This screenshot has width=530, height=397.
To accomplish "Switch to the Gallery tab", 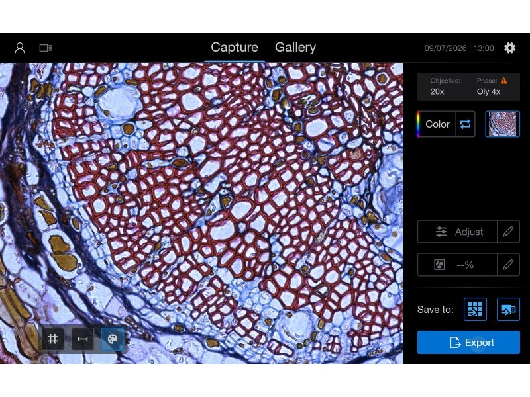I will click(x=295, y=47).
